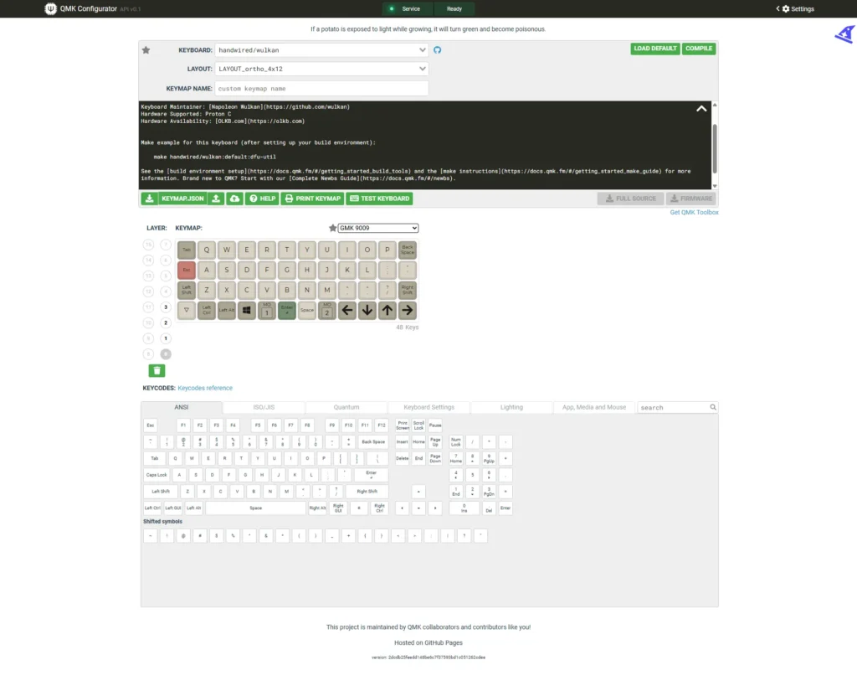Click the LOAD DEFAULT button
The height and width of the screenshot is (691, 857).
click(x=655, y=49)
